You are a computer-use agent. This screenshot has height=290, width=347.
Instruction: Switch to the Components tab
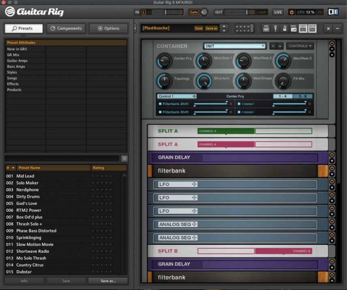(x=66, y=28)
